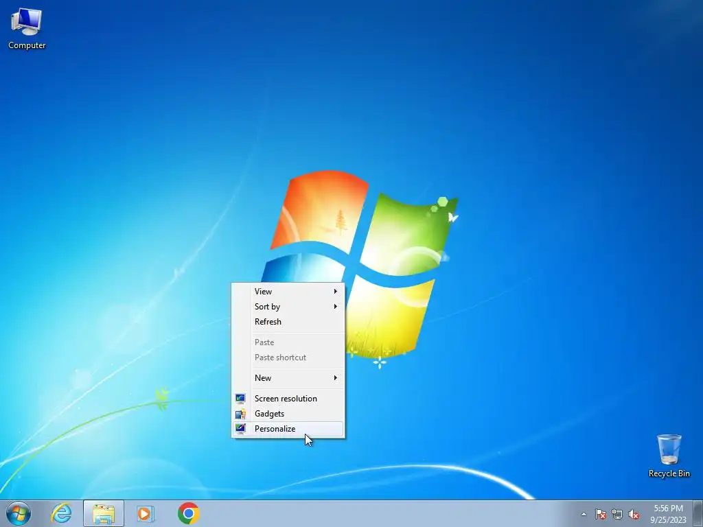This screenshot has width=703, height=527.
Task: Open Screen resolution settings
Action: [288, 399]
